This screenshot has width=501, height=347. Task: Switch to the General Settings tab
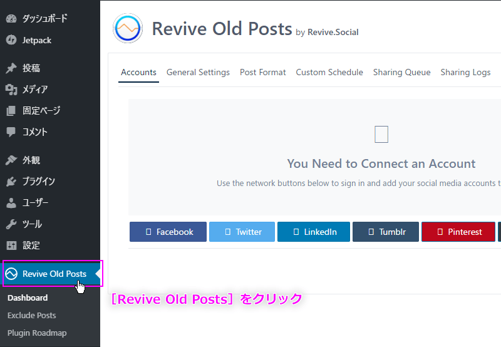198,72
